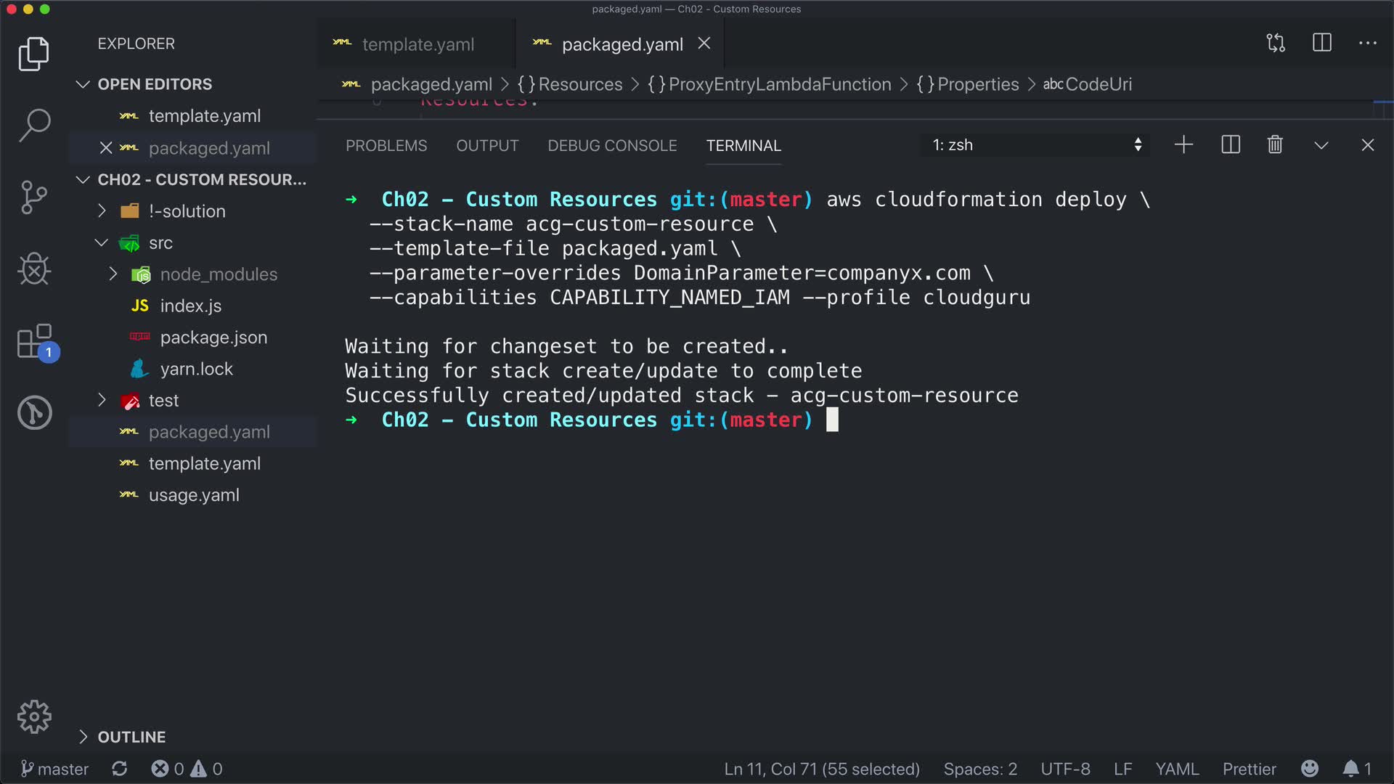1394x784 pixels.
Task: Switch to the template.yaml editor tab
Action: click(x=417, y=45)
